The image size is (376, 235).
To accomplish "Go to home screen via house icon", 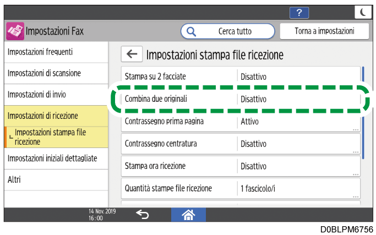I will click(x=188, y=215).
